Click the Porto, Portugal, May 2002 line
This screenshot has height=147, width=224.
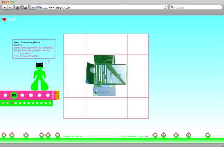pos(26,56)
